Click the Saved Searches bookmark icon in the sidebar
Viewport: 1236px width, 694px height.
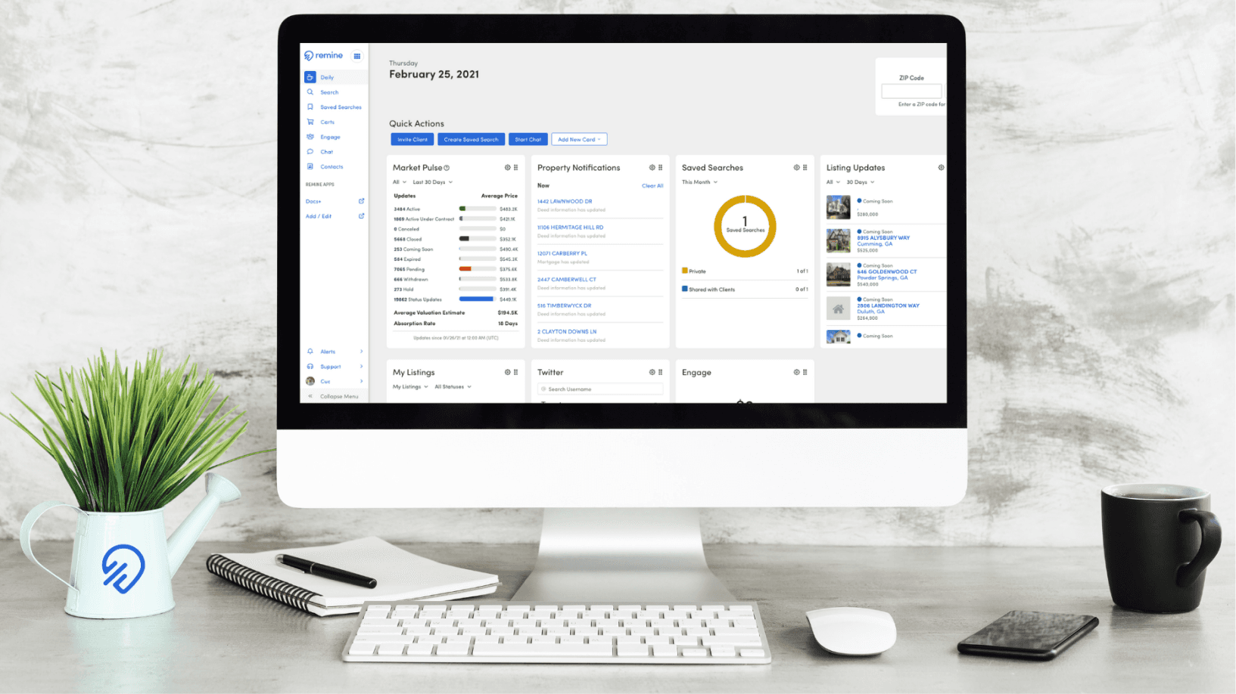pos(310,107)
